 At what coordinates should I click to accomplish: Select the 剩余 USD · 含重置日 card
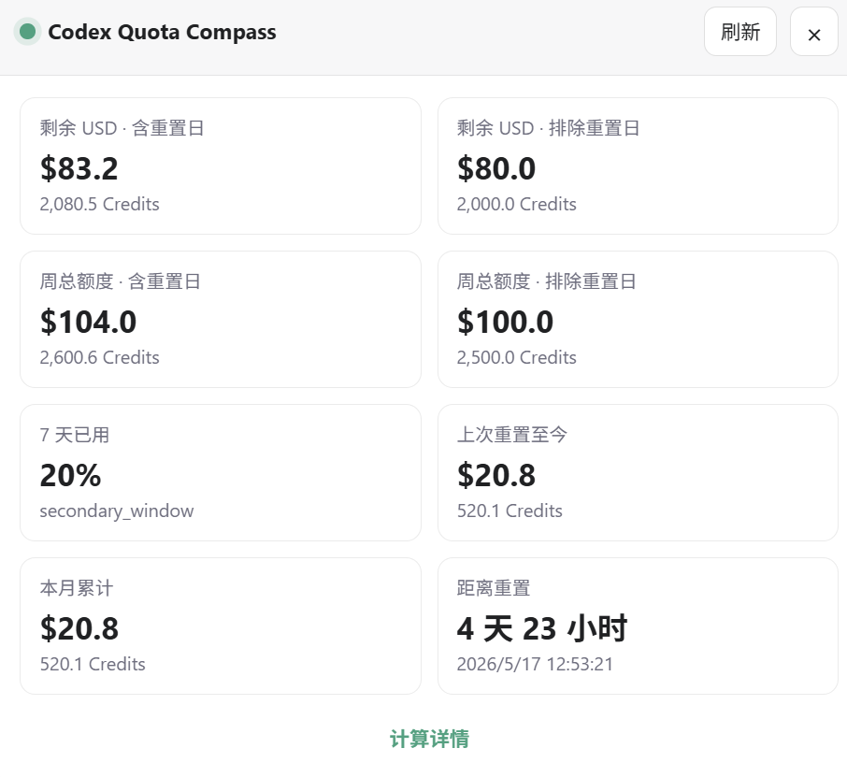(221, 165)
